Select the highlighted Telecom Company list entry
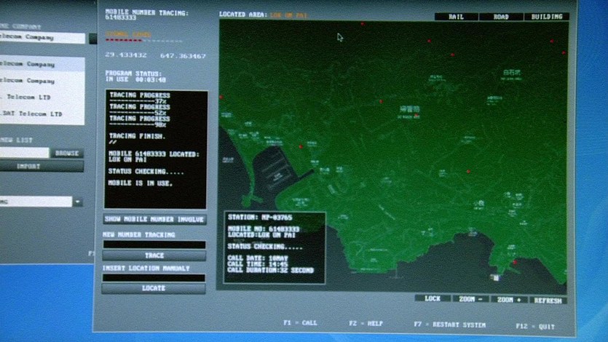This screenshot has height=342, width=608. coord(42,64)
